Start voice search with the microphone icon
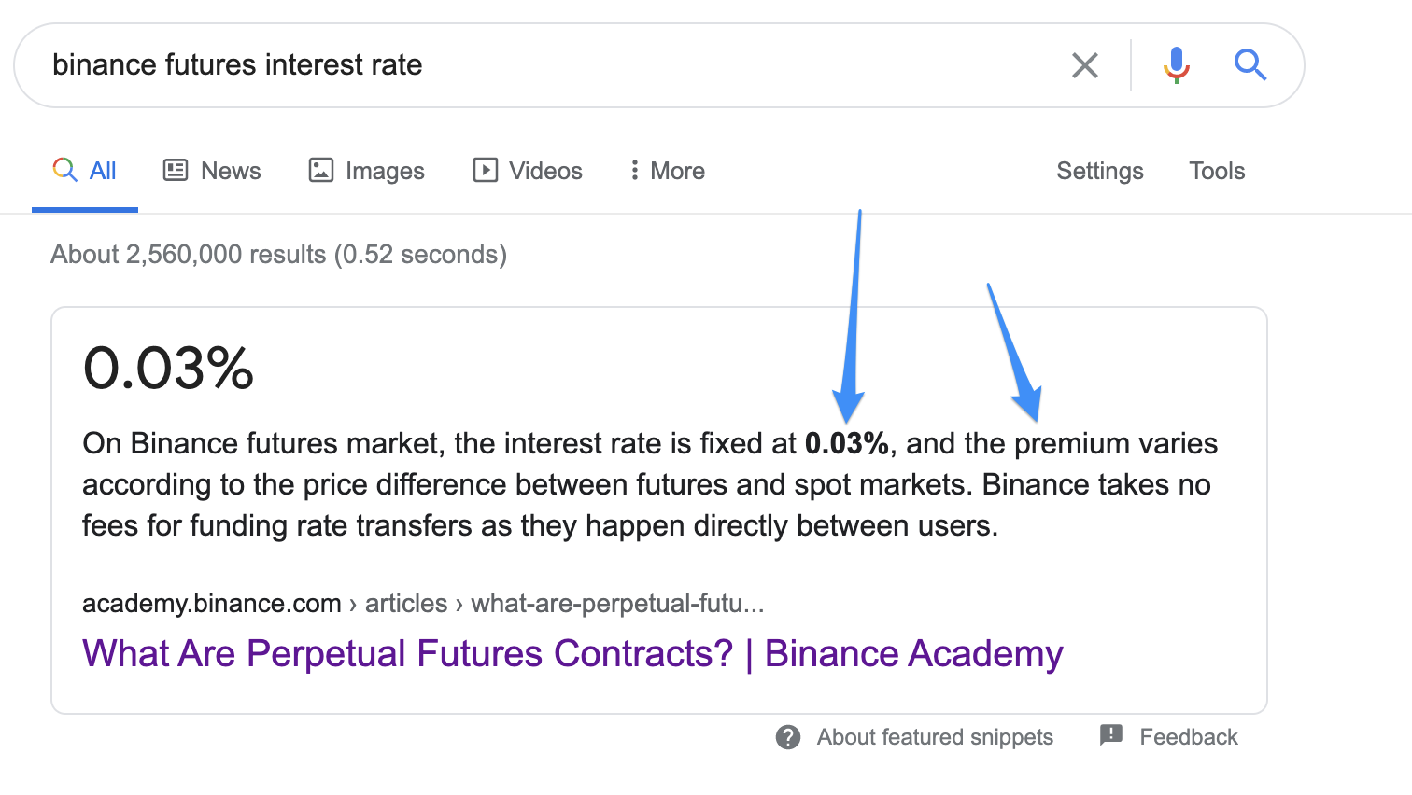This screenshot has height=795, width=1412. coord(1176,65)
